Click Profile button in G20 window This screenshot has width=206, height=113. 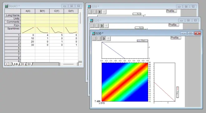pyautogui.click(x=174, y=25)
